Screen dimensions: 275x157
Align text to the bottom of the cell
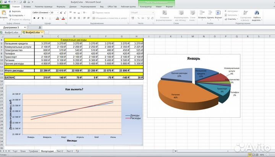point(79,13)
